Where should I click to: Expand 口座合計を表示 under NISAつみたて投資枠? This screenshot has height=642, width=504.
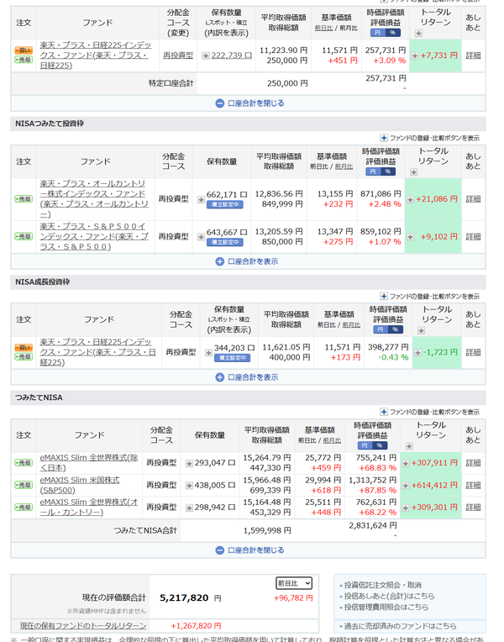coord(246,261)
